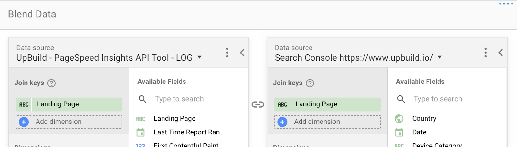Open the left data source three-dot menu
Viewport: 517px width, 147px height.
coord(227,53)
